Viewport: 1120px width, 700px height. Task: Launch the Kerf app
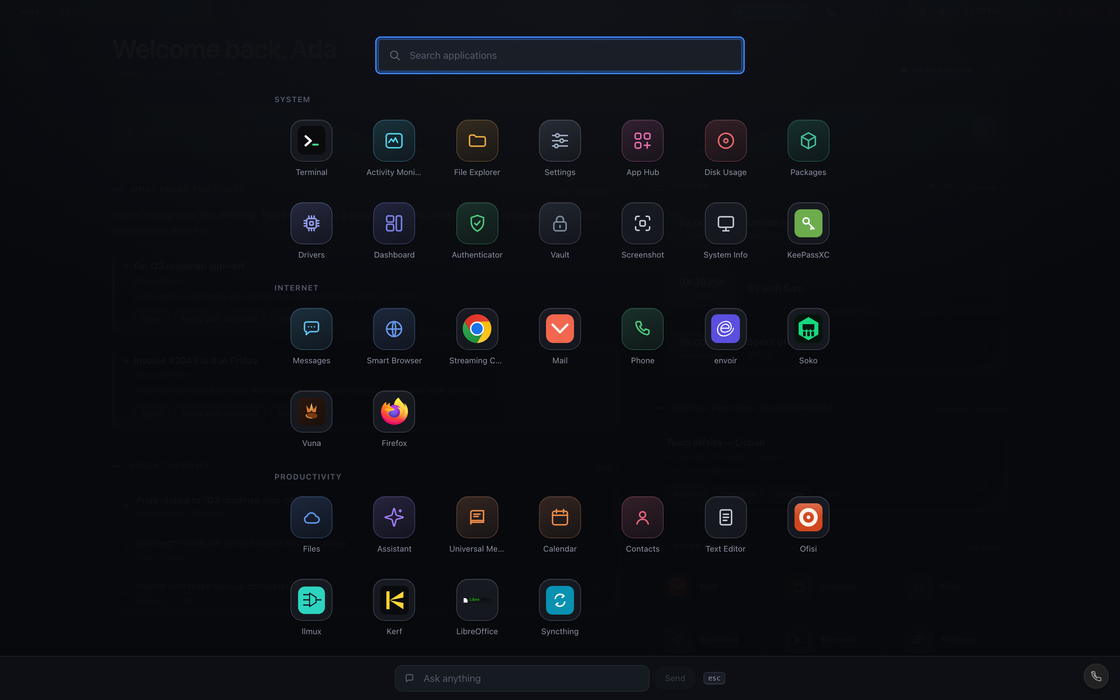394,600
